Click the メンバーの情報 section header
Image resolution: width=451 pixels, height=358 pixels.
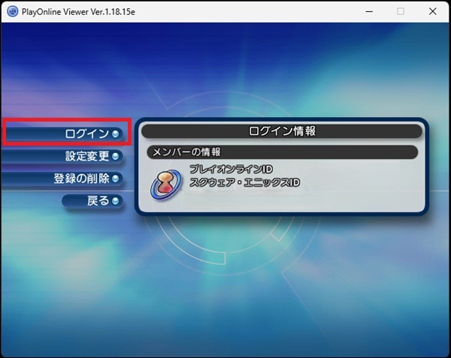pos(282,152)
